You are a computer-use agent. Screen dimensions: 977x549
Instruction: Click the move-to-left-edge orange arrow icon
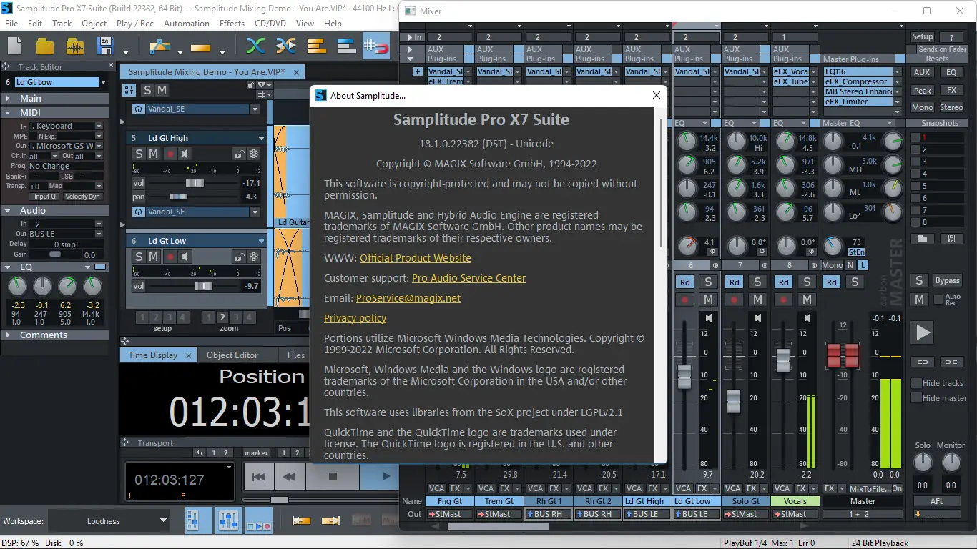(301, 520)
